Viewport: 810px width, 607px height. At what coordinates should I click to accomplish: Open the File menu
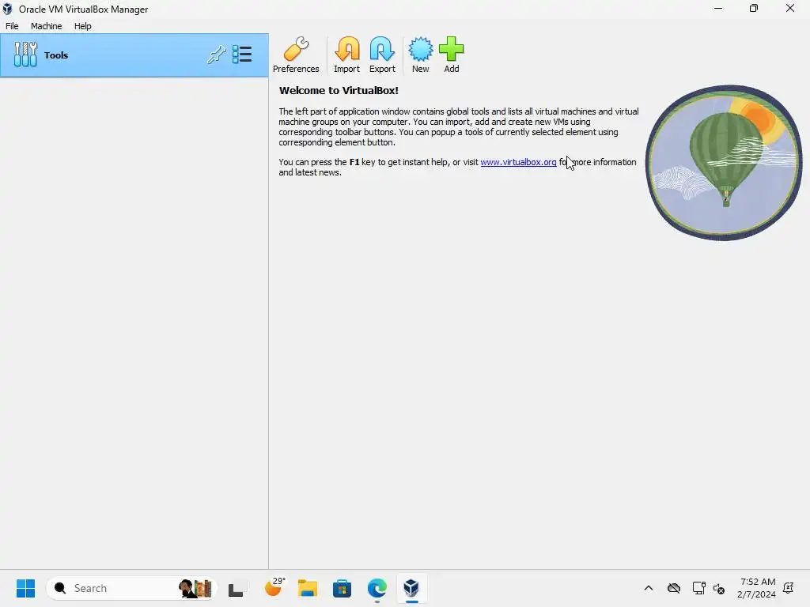(12, 26)
